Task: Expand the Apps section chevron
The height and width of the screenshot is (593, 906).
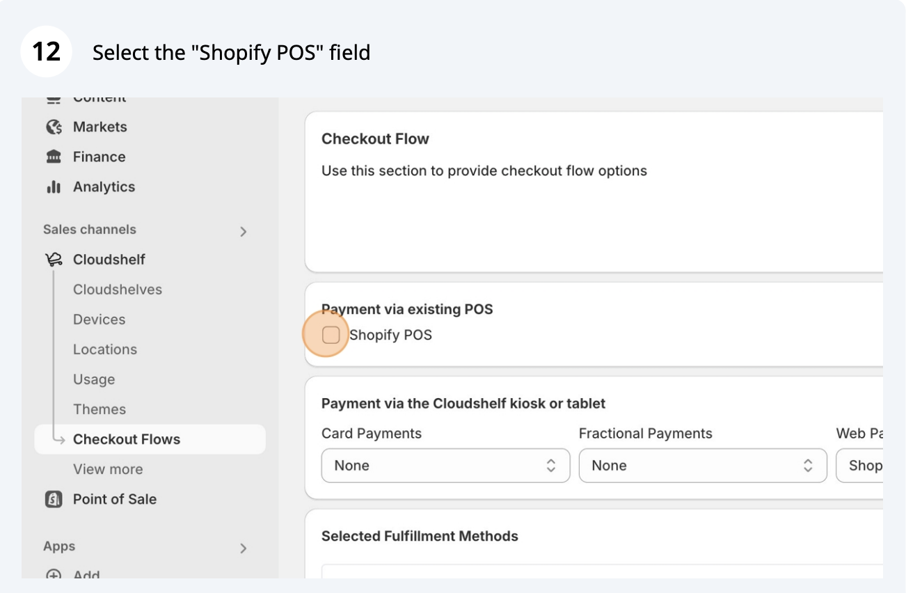Action: click(243, 548)
